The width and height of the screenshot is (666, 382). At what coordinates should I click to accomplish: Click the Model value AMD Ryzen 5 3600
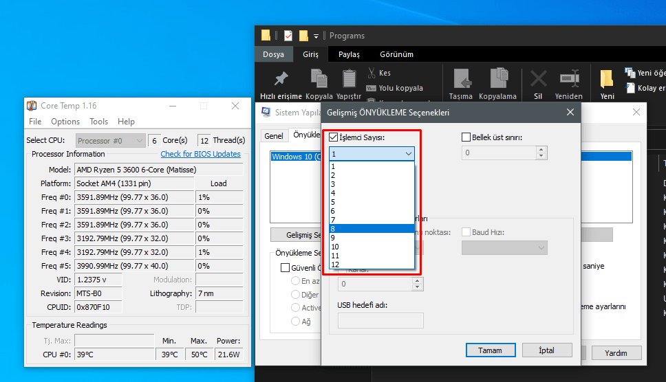[159, 170]
